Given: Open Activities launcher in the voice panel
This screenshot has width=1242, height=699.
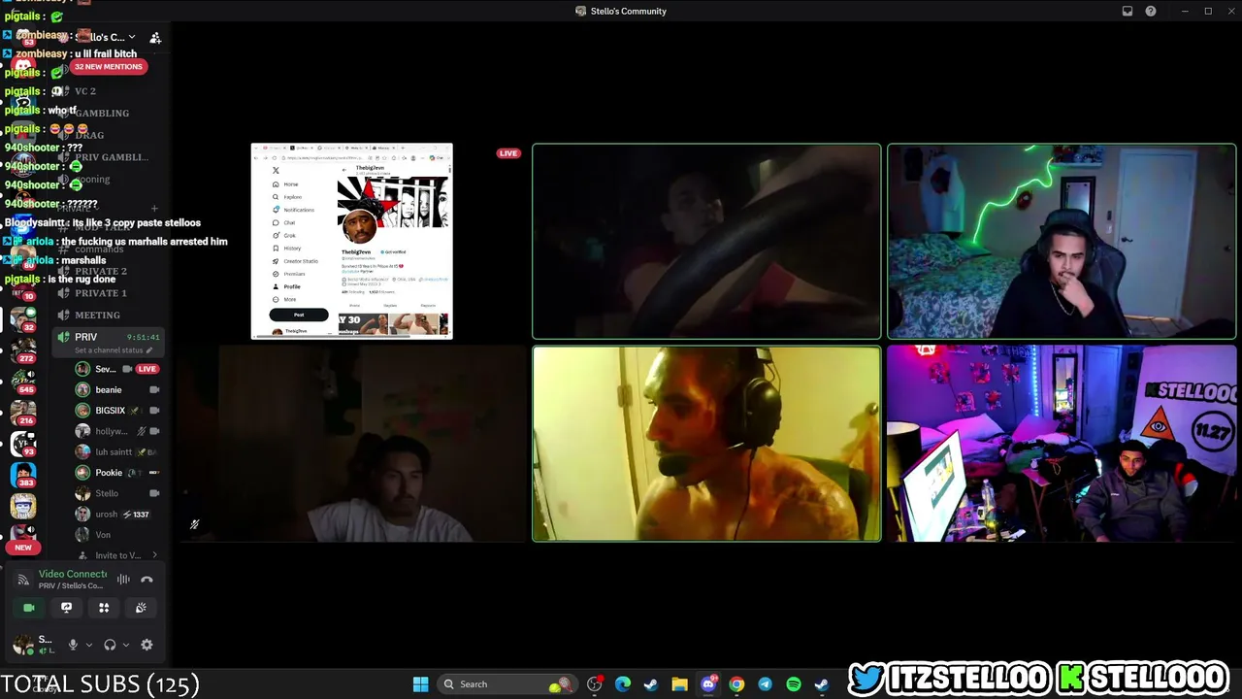Looking at the screenshot, I should 104,608.
